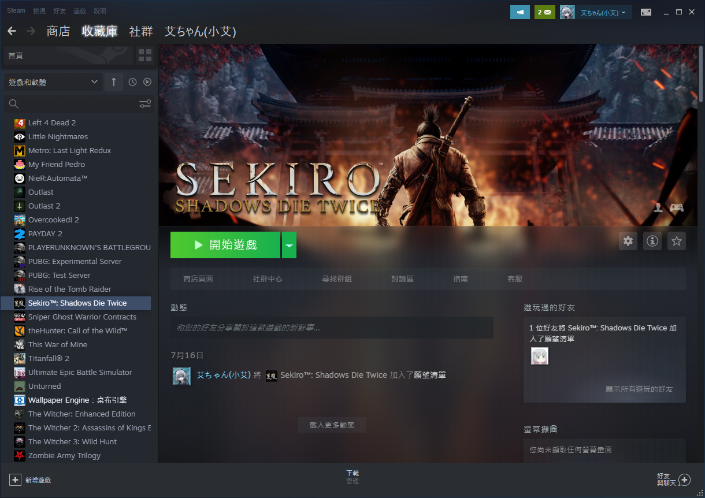Open the 檢視 menu
Viewport: 705px width, 498px height.
pos(39,11)
